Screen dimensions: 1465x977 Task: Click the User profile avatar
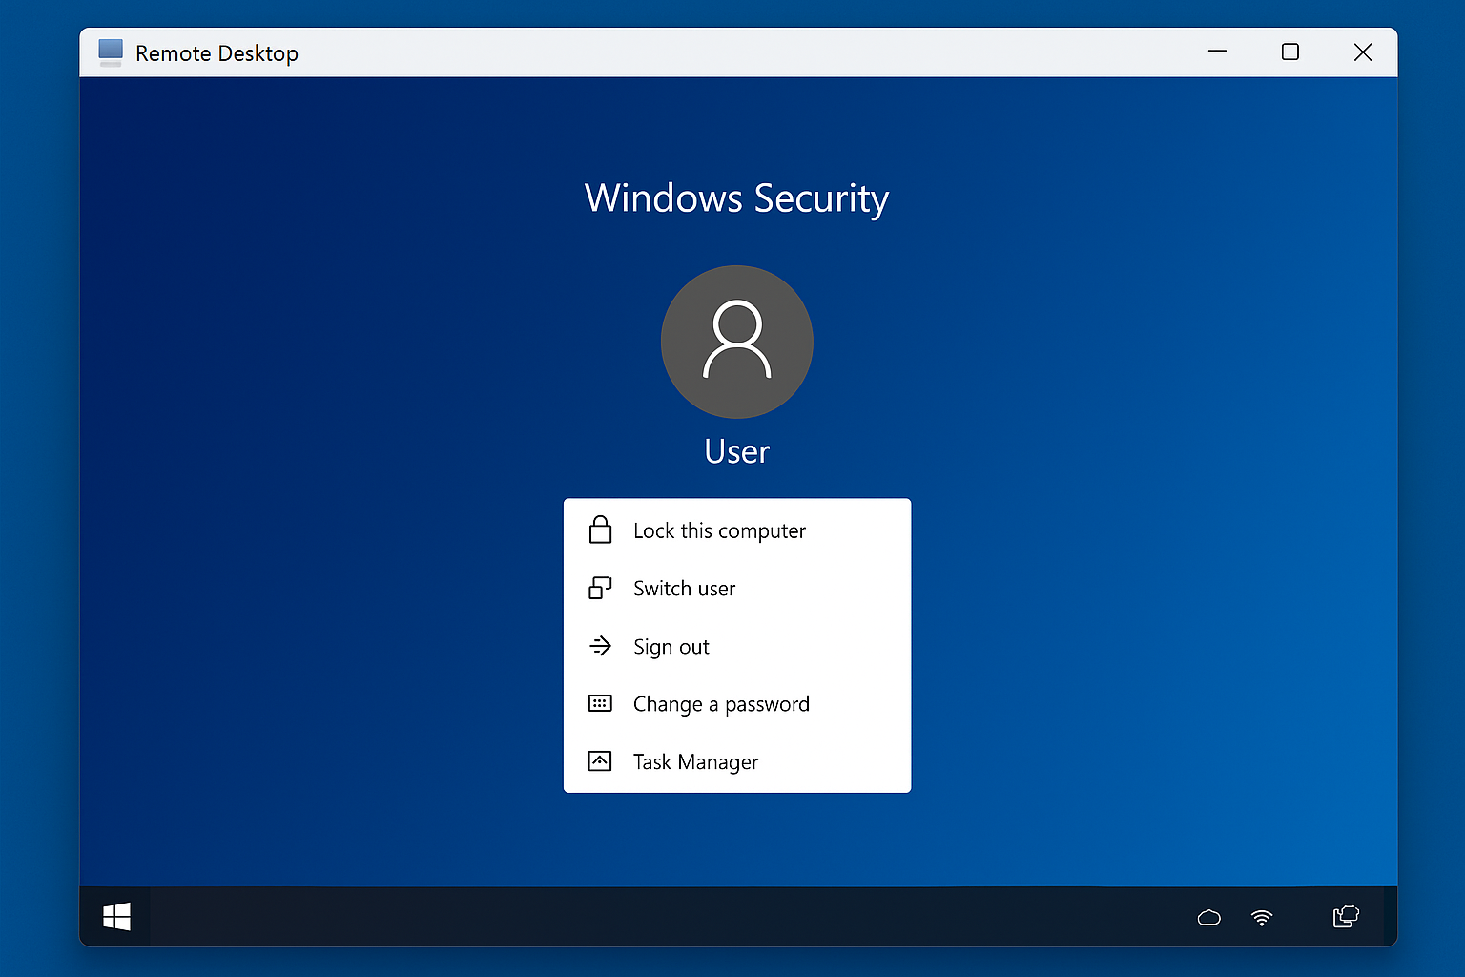736,342
